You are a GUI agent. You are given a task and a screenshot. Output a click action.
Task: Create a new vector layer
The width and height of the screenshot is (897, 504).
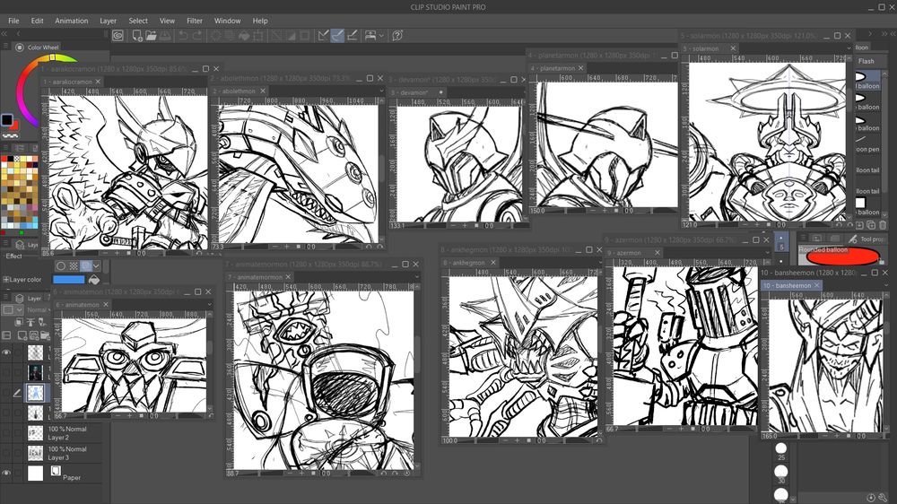pyautogui.click(x=34, y=335)
